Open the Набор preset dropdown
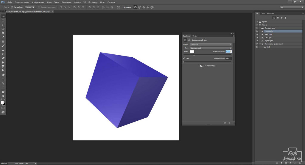This screenshot has height=165, width=305. (x=211, y=45)
